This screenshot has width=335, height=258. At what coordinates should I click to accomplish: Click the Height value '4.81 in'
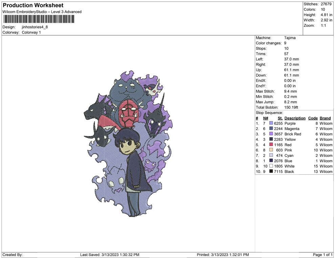coord(326,15)
